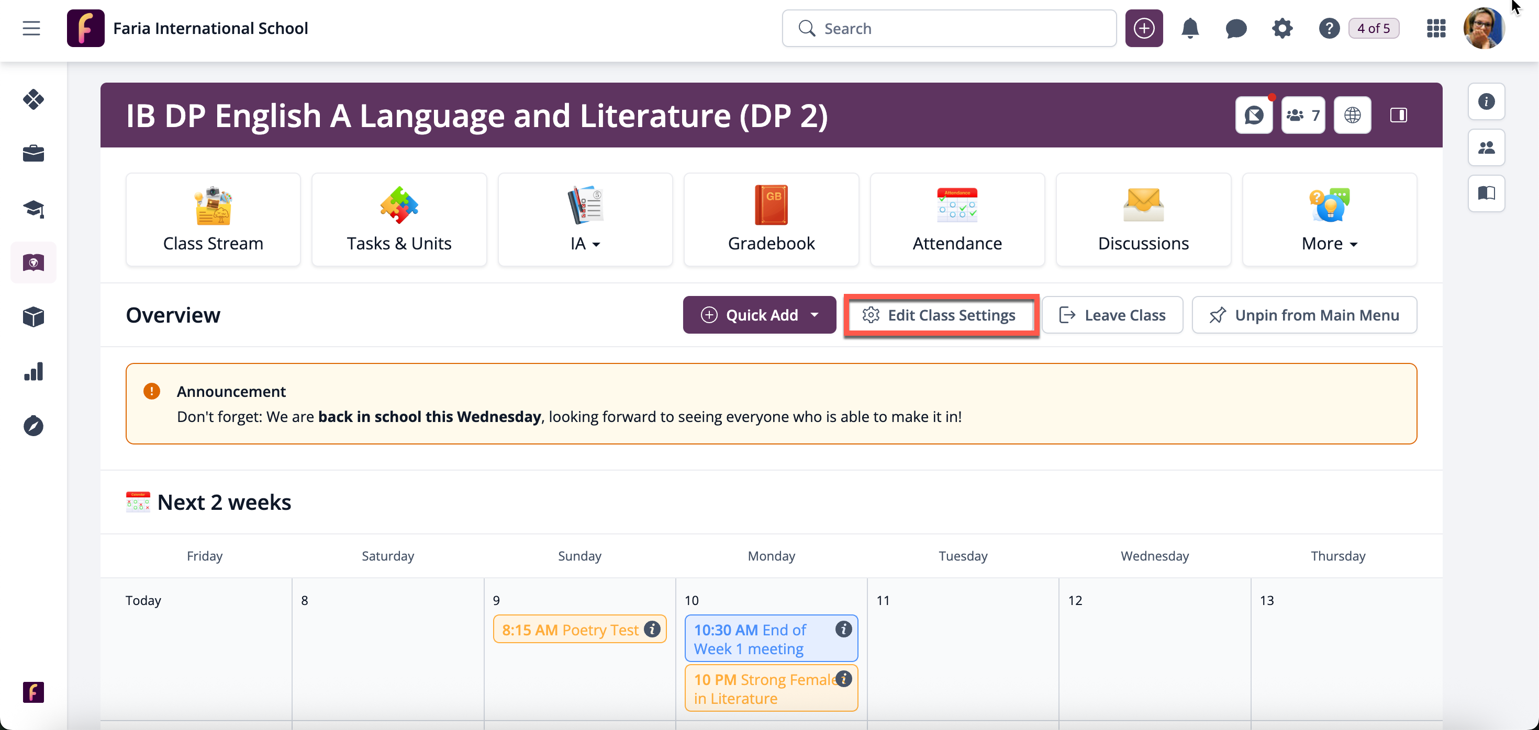This screenshot has width=1539, height=730.
Task: Click the settings gear in top bar
Action: coord(1281,28)
